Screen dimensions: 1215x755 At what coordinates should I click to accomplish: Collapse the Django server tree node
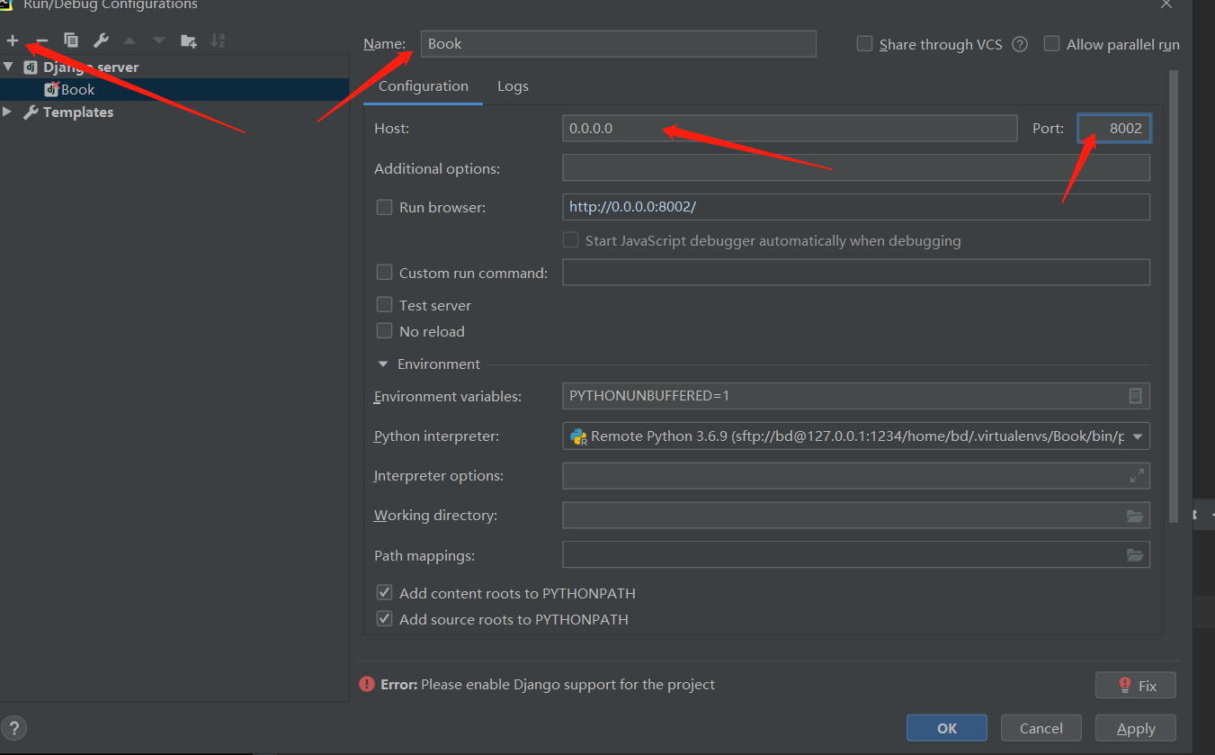click(8, 67)
